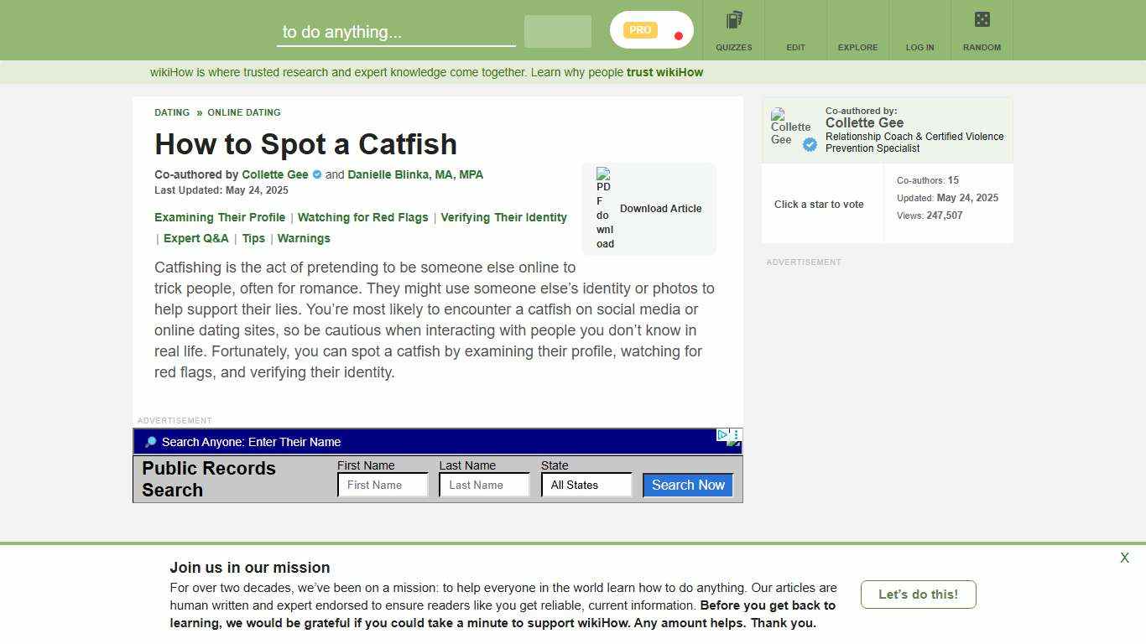This screenshot has width=1146, height=644.
Task: Jump to Watching for Red Flags section
Action: [362, 217]
